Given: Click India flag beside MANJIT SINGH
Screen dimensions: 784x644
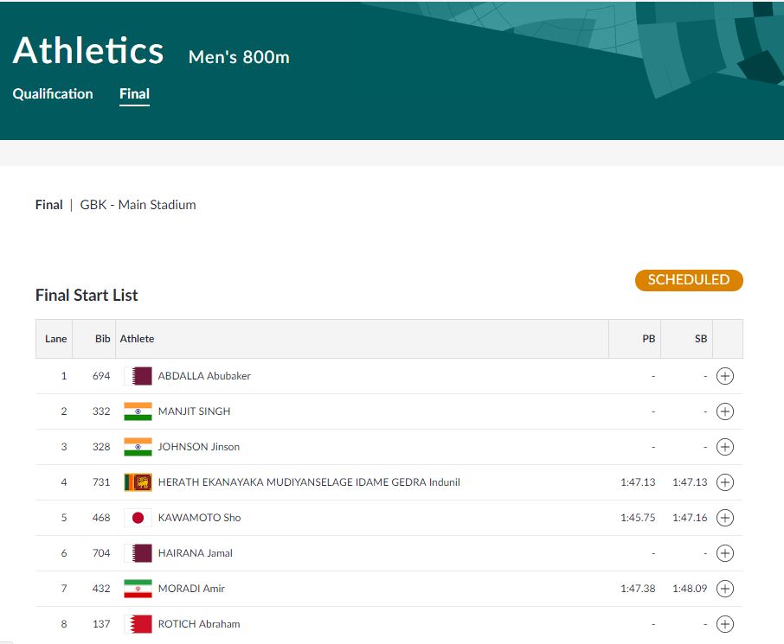Looking at the screenshot, I should (x=138, y=411).
